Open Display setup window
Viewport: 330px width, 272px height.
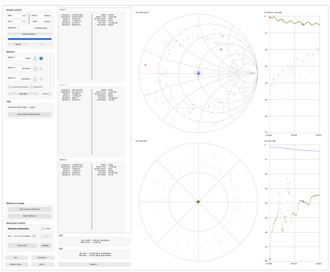[x=17, y=264]
